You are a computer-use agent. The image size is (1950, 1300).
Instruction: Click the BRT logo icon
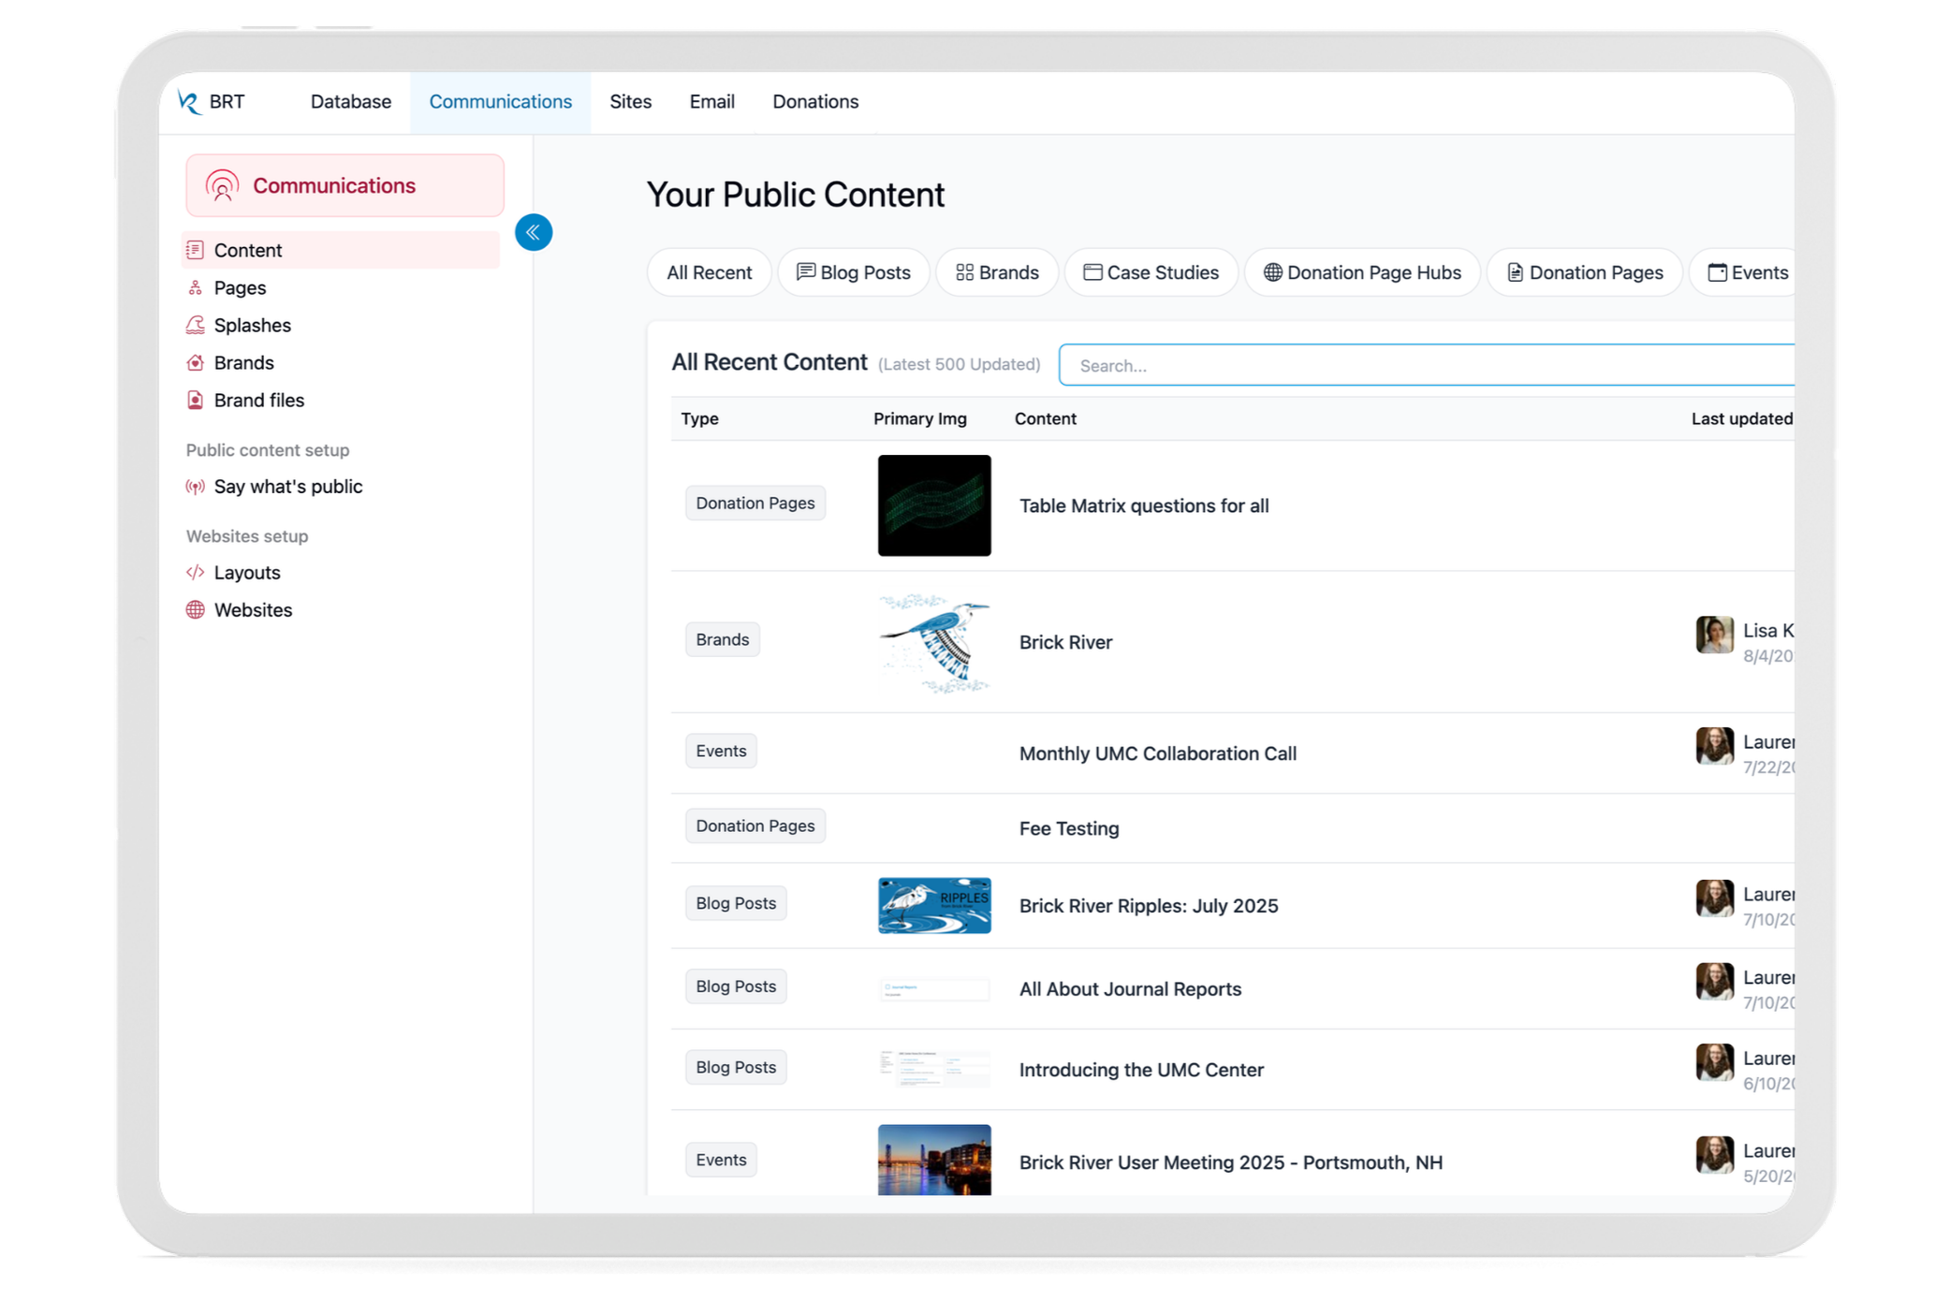[189, 102]
